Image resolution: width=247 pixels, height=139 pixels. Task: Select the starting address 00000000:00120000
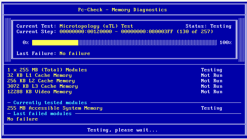point(86,32)
